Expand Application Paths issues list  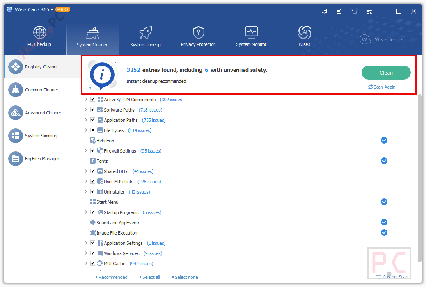(x=86, y=120)
